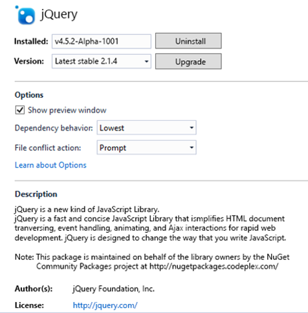308x313 pixels.
Task: Open the Version dropdown
Action: click(102, 61)
